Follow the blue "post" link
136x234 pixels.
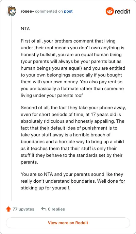pyautogui.click(x=68, y=11)
